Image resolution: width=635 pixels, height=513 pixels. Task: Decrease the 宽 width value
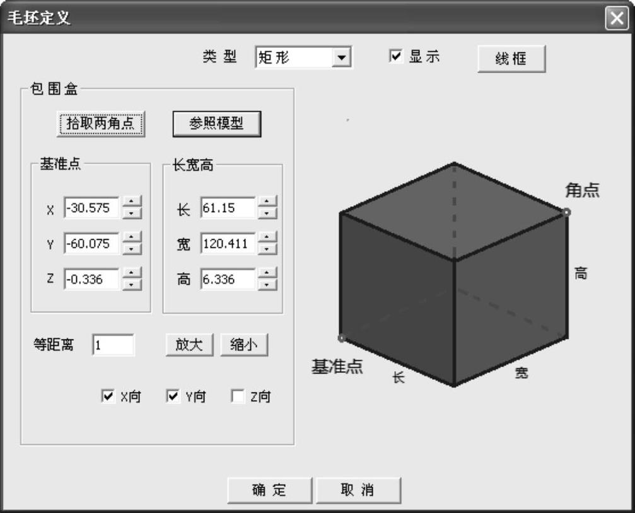(268, 249)
